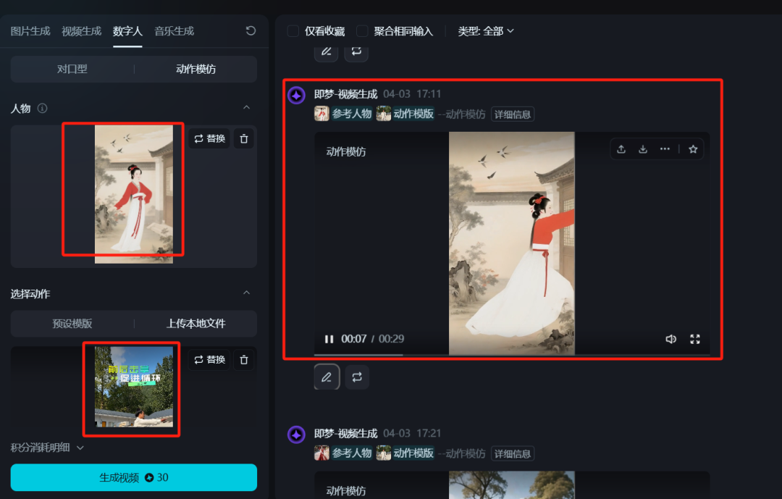This screenshot has width=782, height=499.
Task: Pause the playing video
Action: click(329, 340)
